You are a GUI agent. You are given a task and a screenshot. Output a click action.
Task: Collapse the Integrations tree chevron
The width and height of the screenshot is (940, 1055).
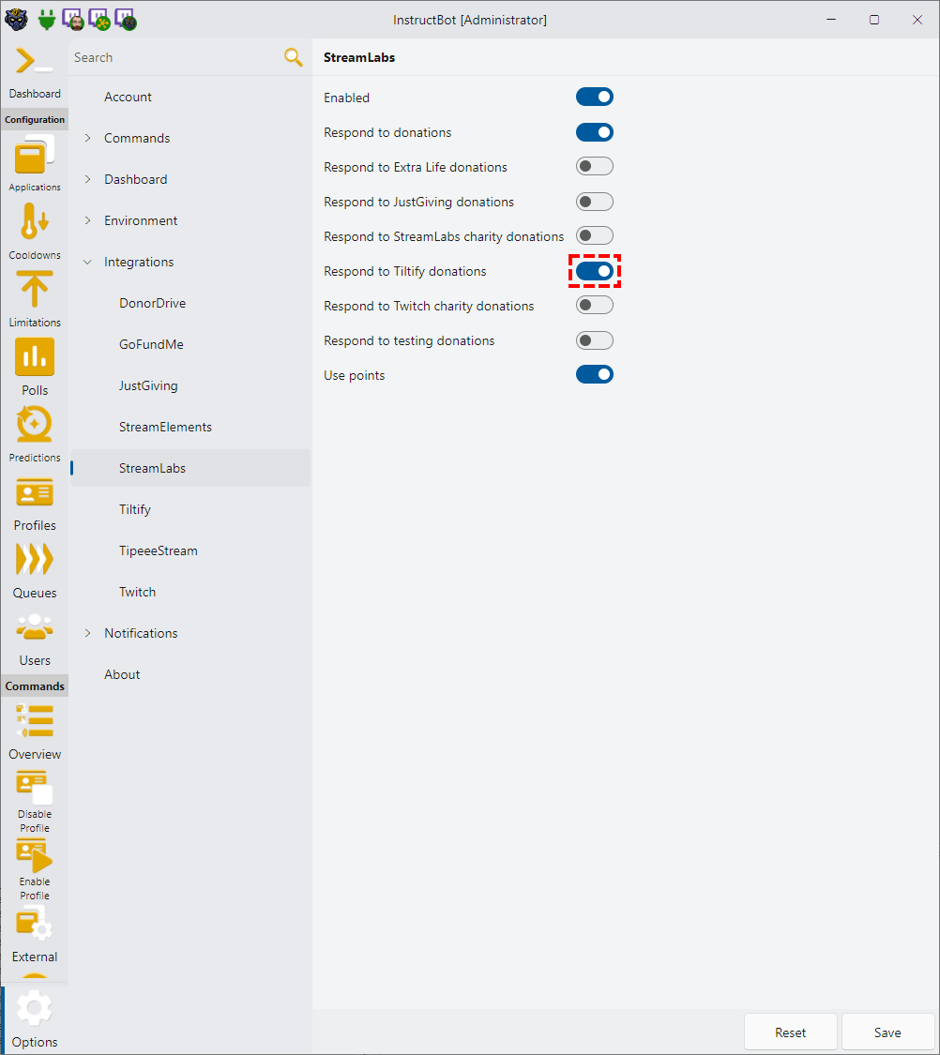click(x=87, y=262)
